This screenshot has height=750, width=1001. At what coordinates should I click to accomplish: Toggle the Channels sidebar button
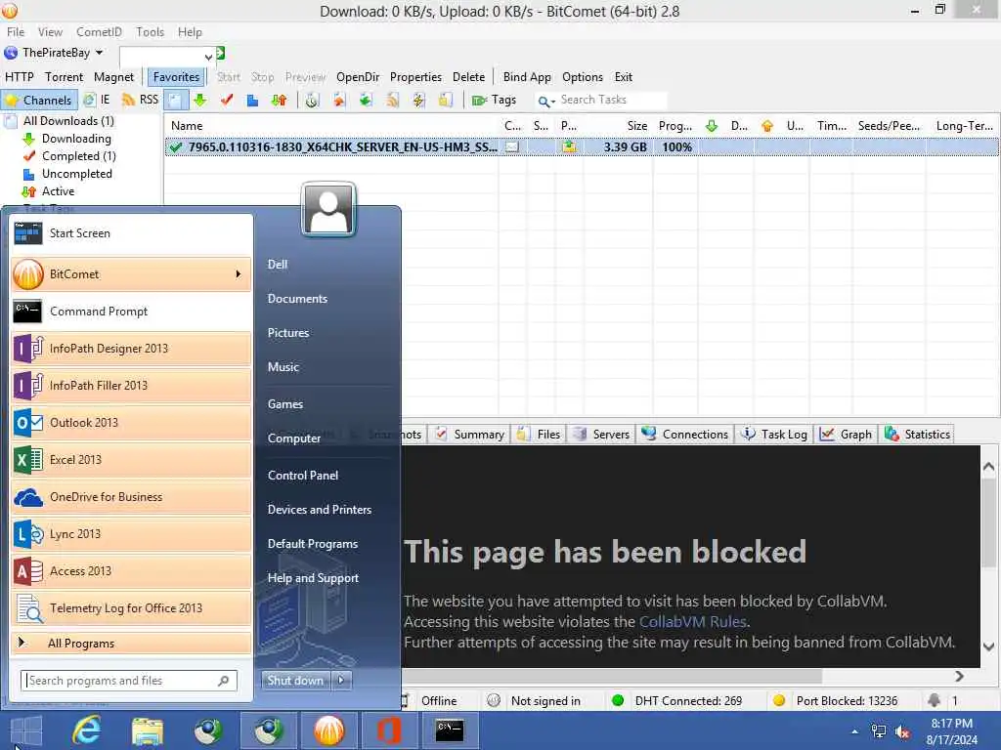pyautogui.click(x=39, y=101)
